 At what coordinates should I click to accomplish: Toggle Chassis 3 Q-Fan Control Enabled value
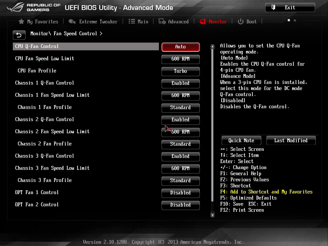181,156
